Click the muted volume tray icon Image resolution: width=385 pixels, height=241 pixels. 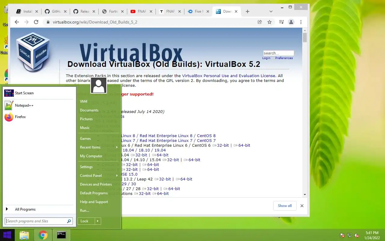pyautogui.click(x=357, y=235)
